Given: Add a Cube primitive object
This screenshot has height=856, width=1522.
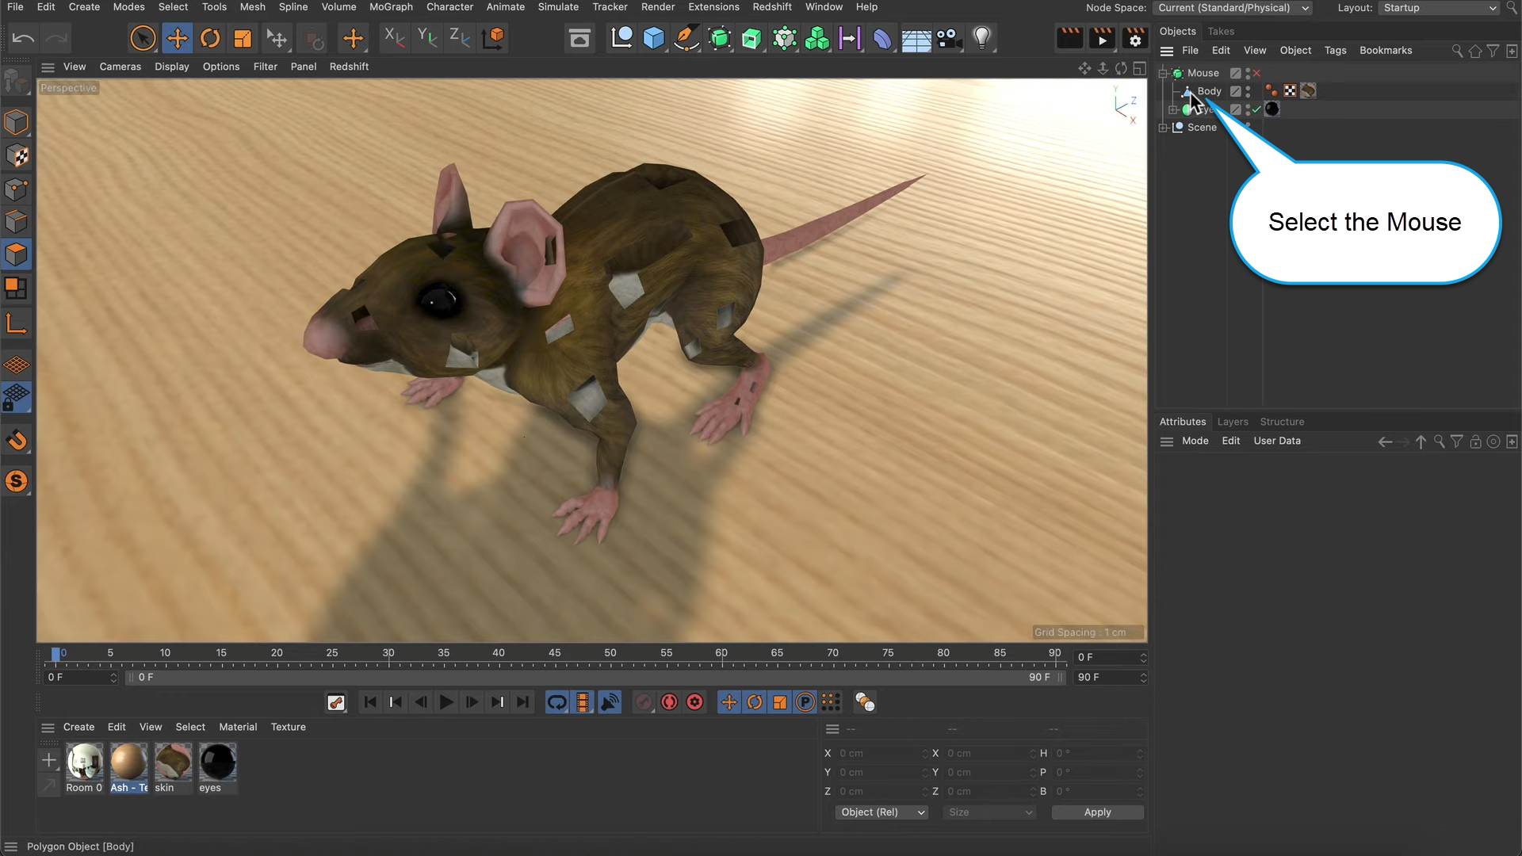Looking at the screenshot, I should [x=653, y=37].
